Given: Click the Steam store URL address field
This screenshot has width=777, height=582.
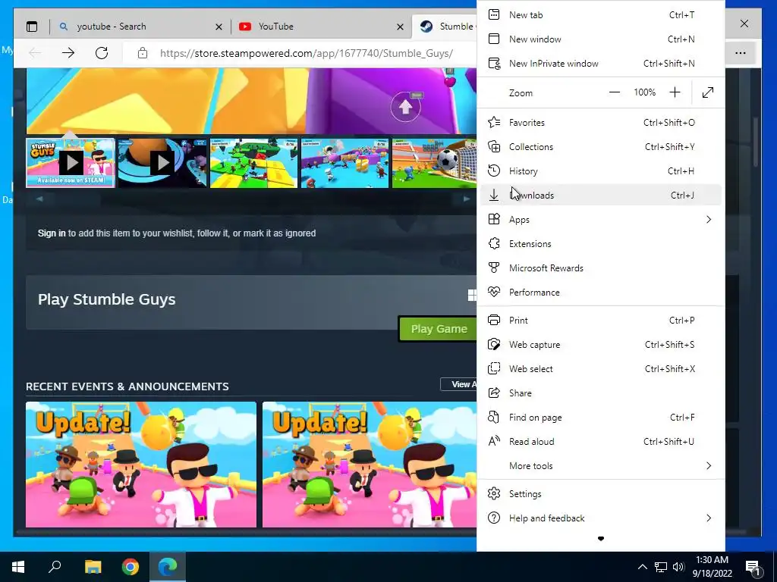Looking at the screenshot, I should pos(307,53).
